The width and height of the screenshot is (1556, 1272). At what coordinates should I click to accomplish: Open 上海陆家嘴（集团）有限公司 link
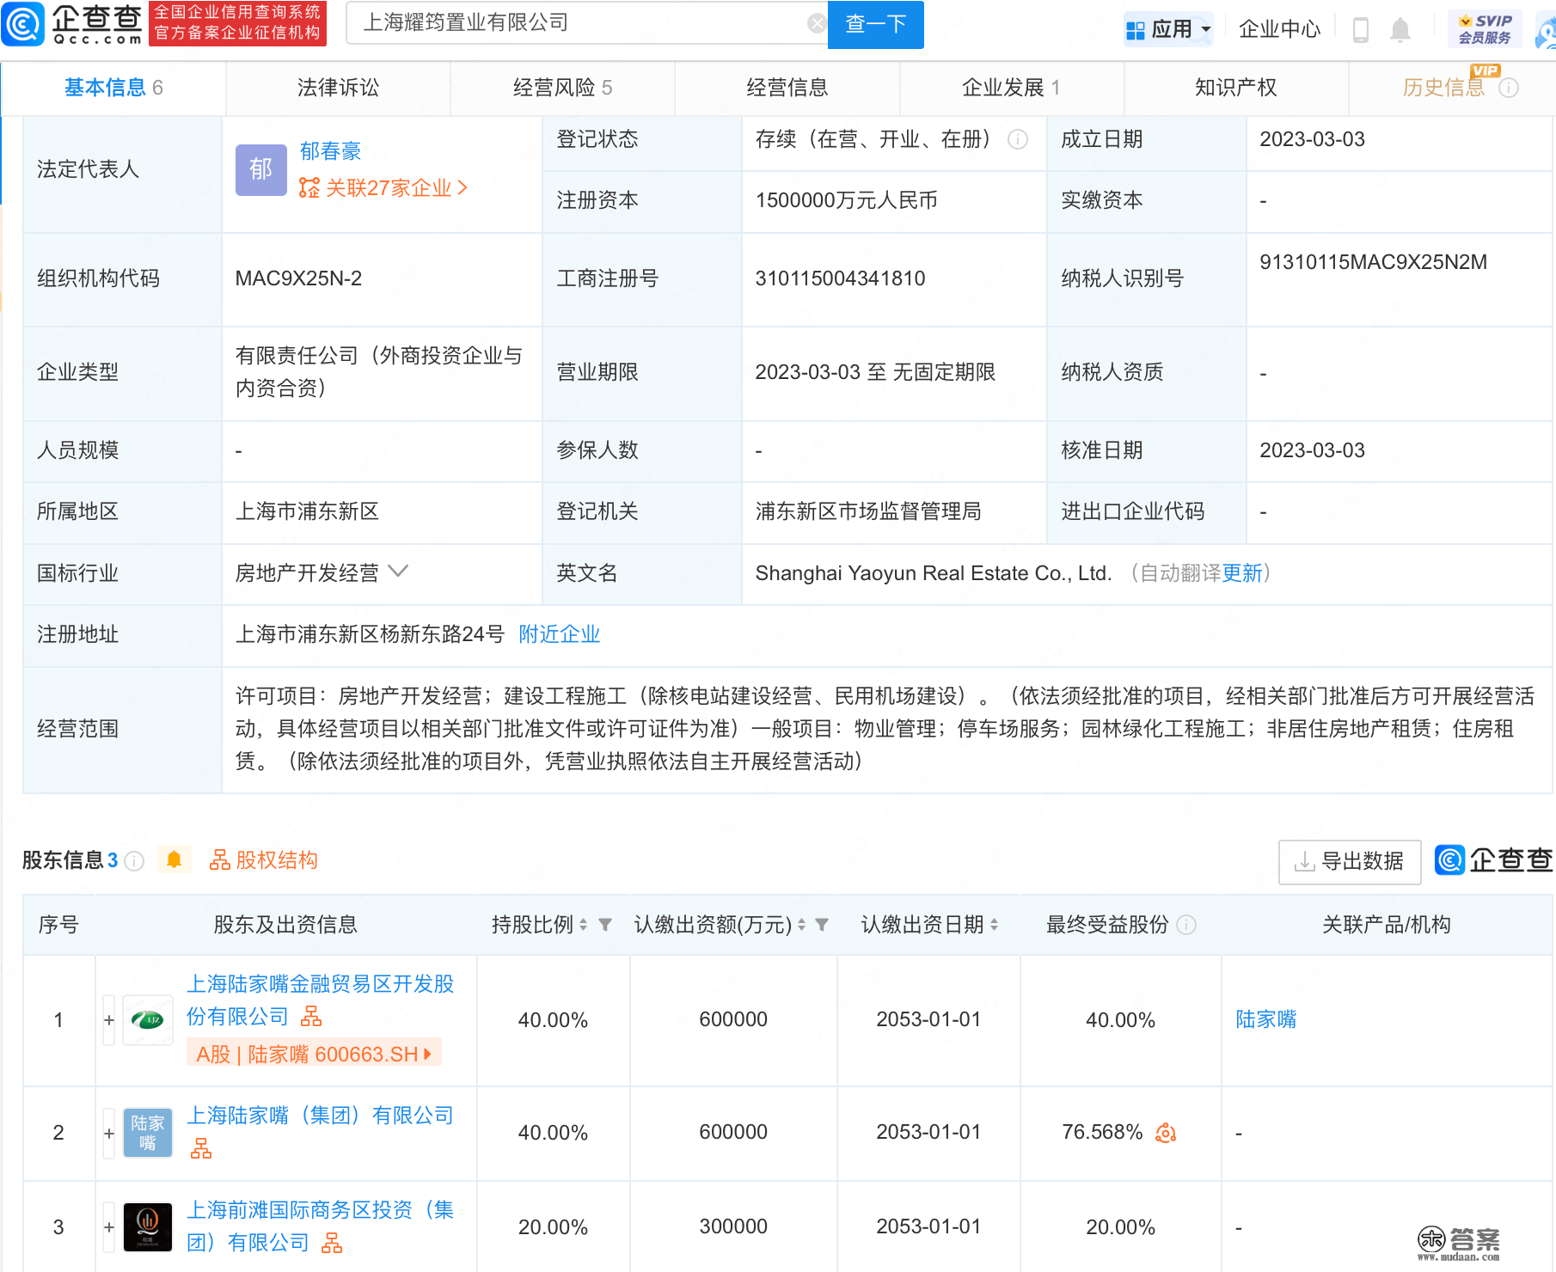320,1116
